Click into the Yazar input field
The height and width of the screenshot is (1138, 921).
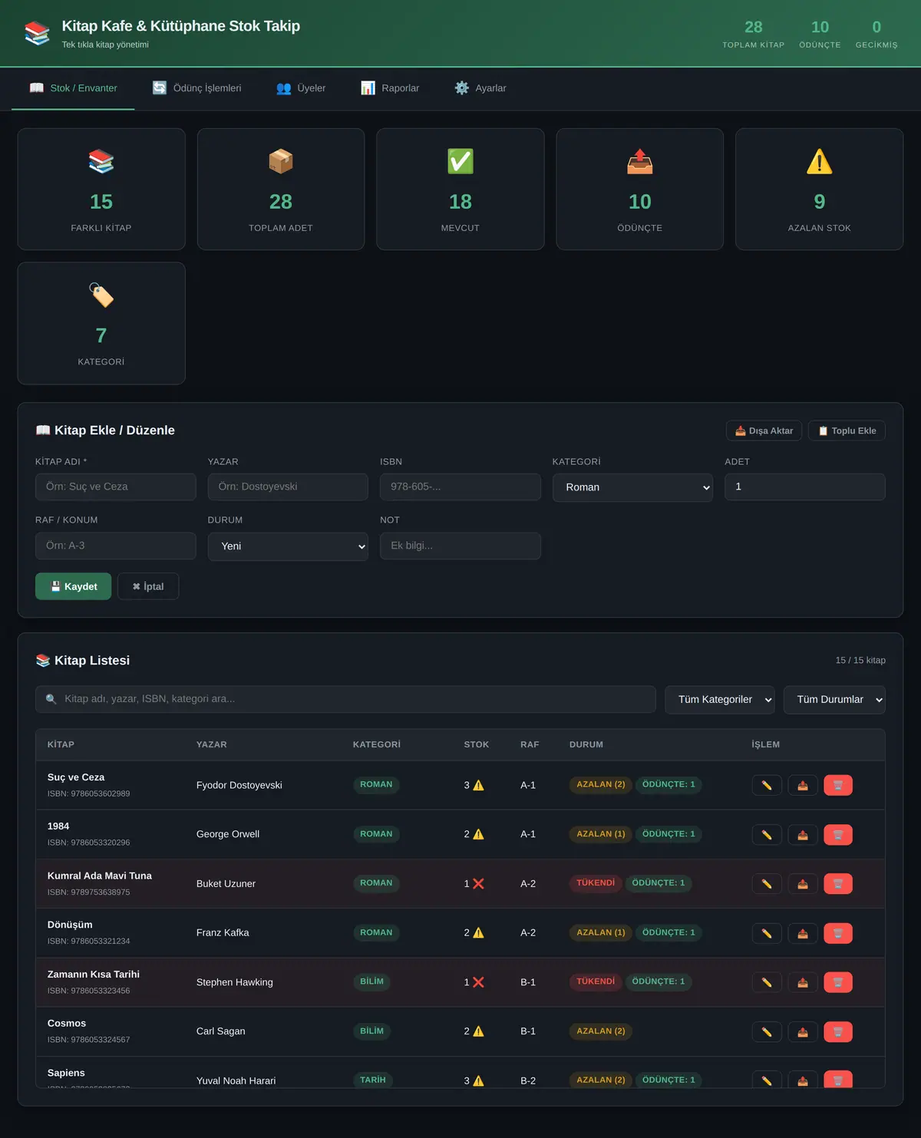288,487
